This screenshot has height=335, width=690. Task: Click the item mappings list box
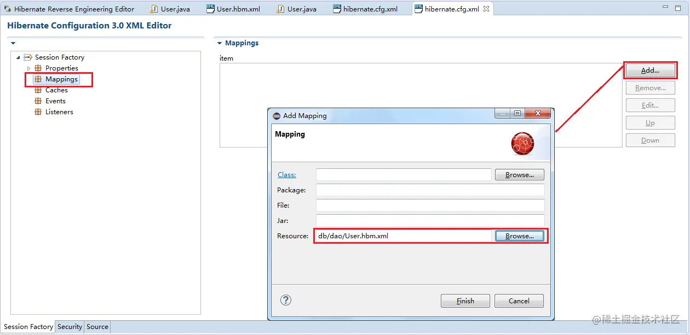(421, 105)
